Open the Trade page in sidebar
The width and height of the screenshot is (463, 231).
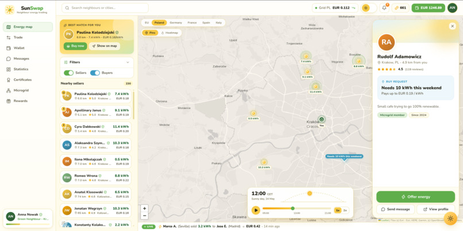pos(28,37)
